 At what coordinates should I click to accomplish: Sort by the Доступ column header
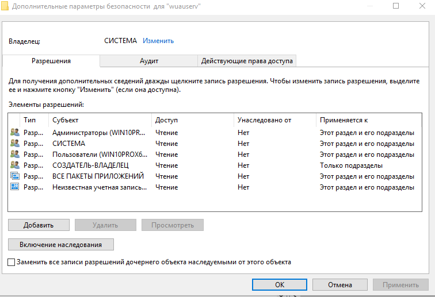point(193,120)
